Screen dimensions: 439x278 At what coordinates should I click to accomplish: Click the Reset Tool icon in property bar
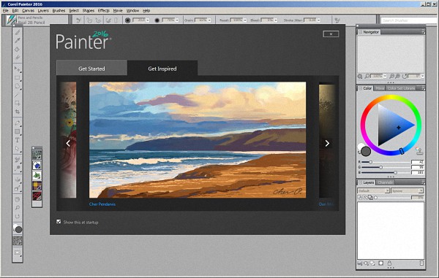79,20
